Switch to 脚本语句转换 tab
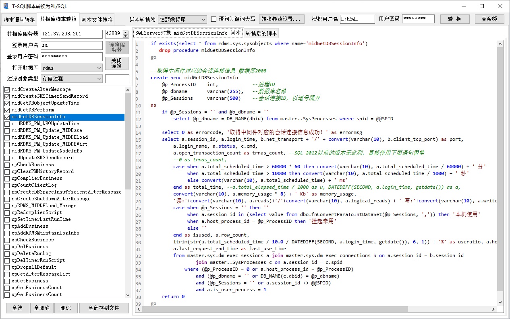 click(x=19, y=20)
